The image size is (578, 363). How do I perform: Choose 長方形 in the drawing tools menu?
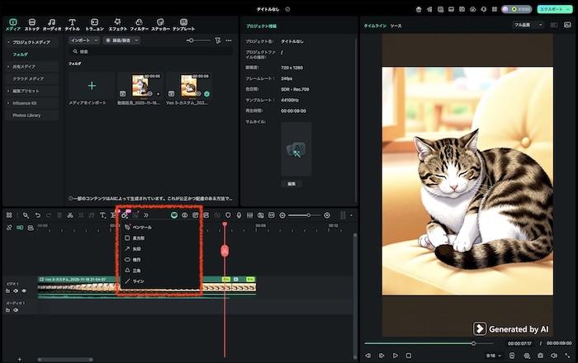coord(136,238)
